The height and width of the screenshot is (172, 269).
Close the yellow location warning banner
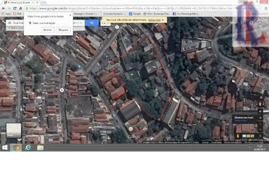point(163,20)
